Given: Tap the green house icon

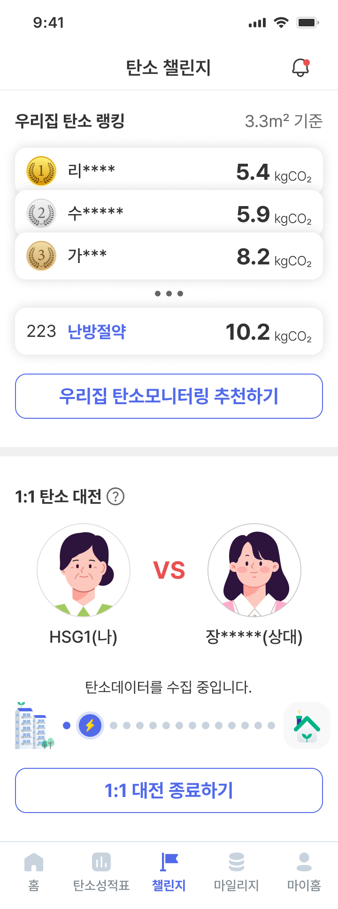Looking at the screenshot, I should click(307, 726).
